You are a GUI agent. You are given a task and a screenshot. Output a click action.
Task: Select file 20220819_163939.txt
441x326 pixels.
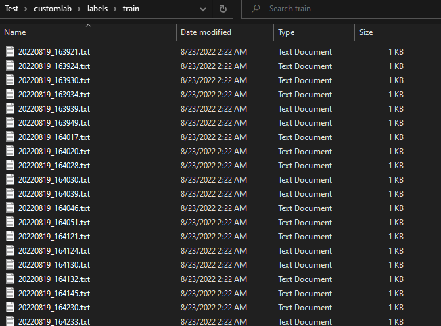click(54, 109)
